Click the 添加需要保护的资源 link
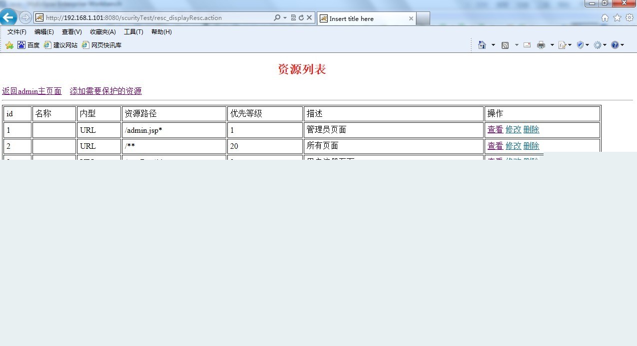 (x=105, y=91)
